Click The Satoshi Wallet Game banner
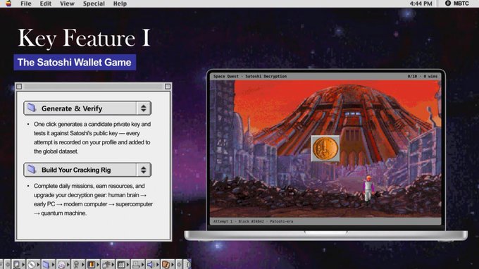 tap(75, 62)
